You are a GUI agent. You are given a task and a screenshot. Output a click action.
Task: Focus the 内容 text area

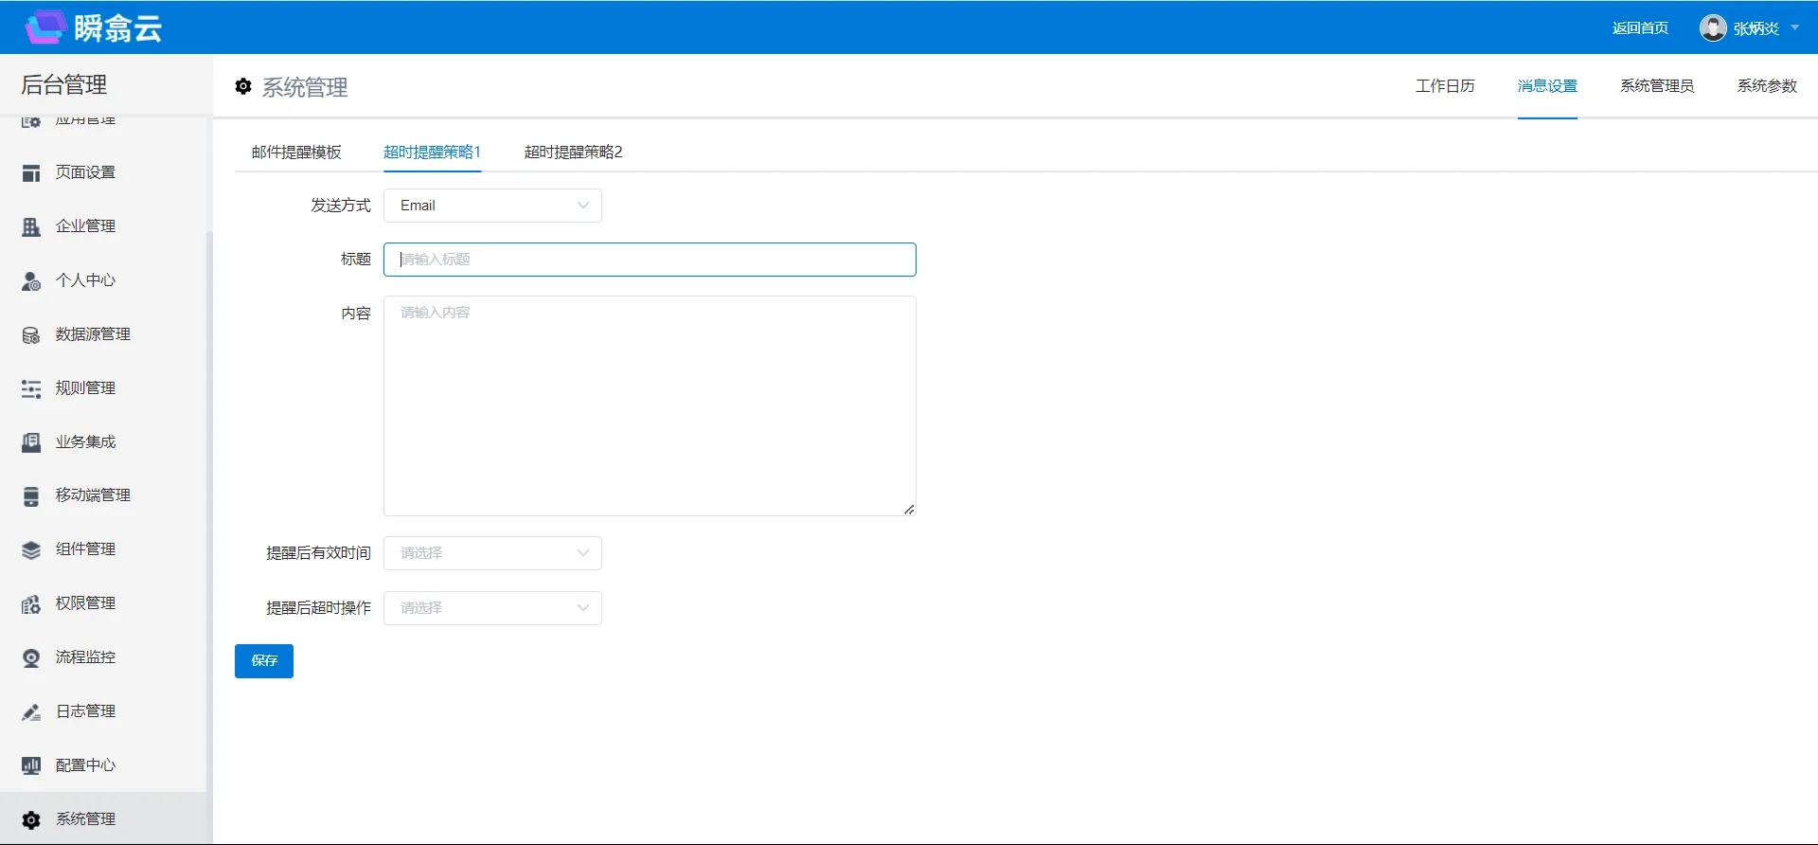pos(650,406)
